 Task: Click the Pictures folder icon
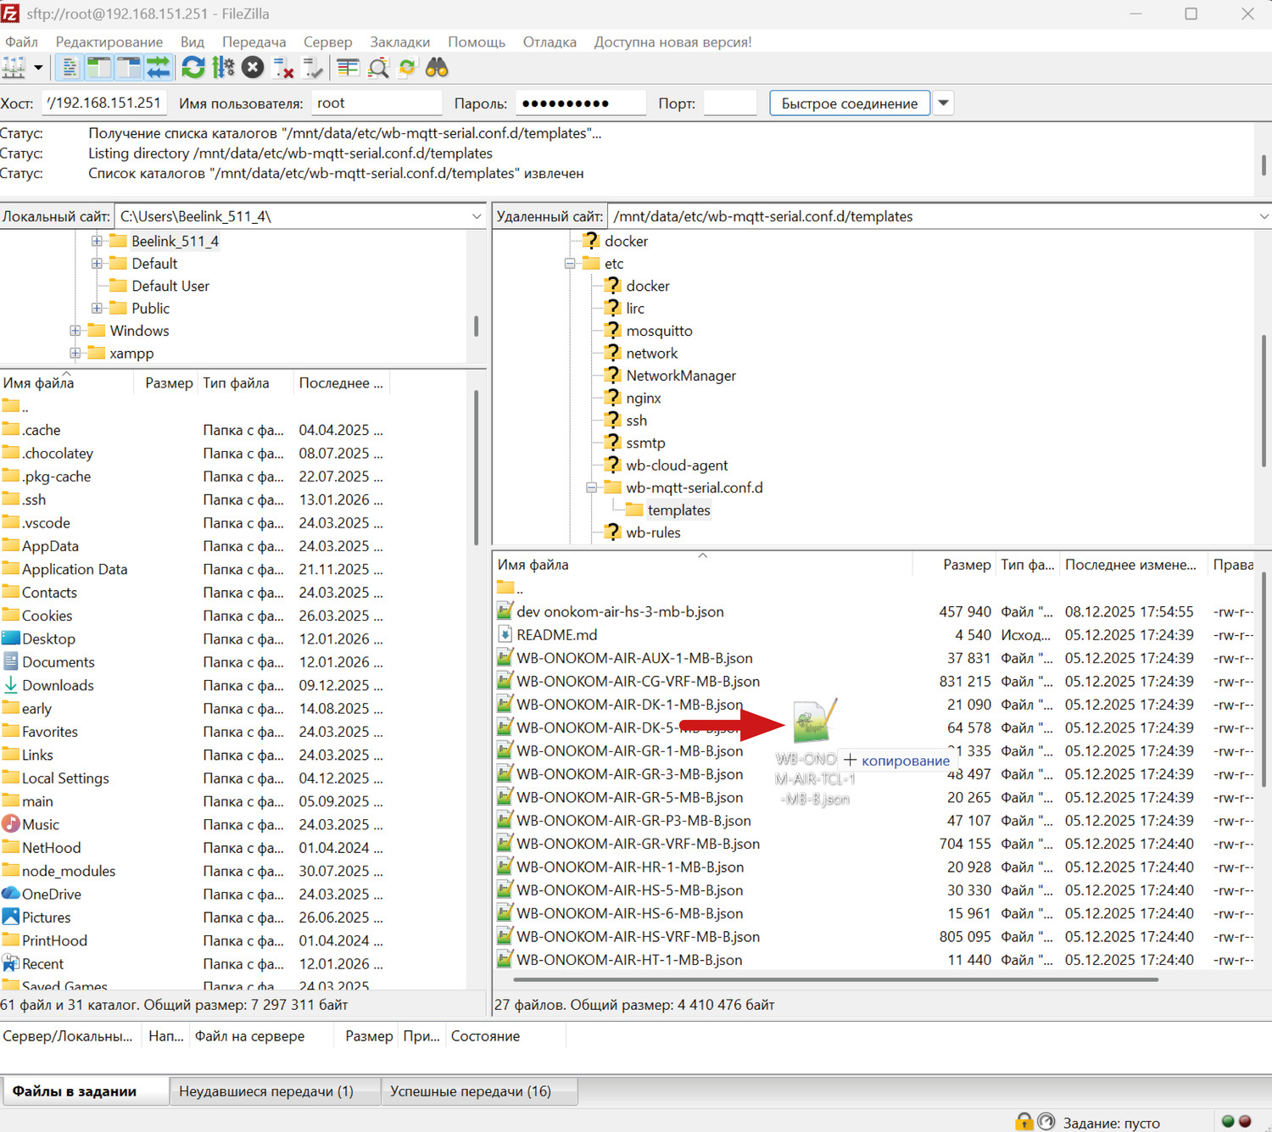click(x=11, y=917)
